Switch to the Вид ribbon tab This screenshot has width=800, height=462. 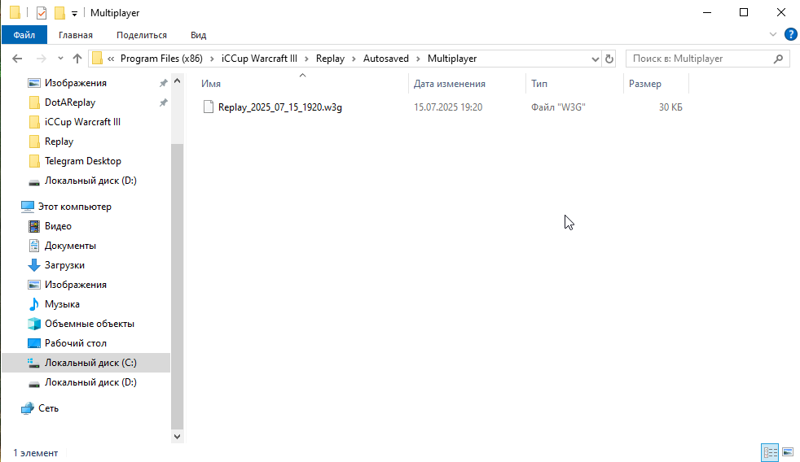point(199,35)
